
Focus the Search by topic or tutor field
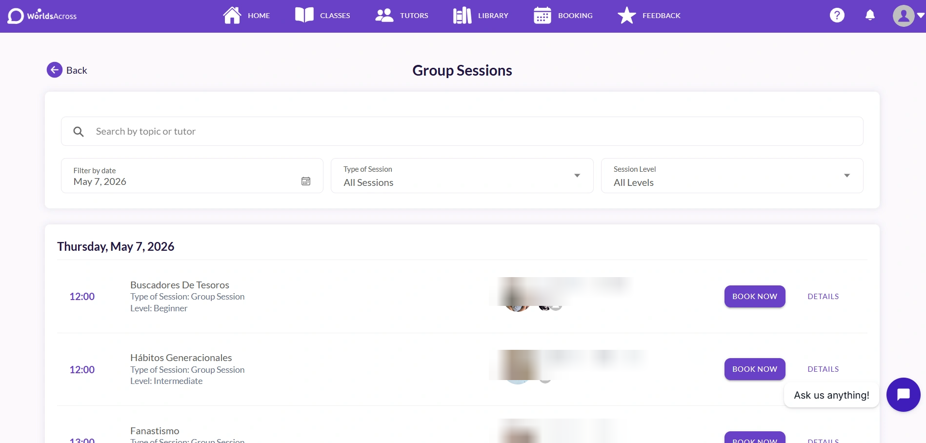(x=462, y=131)
